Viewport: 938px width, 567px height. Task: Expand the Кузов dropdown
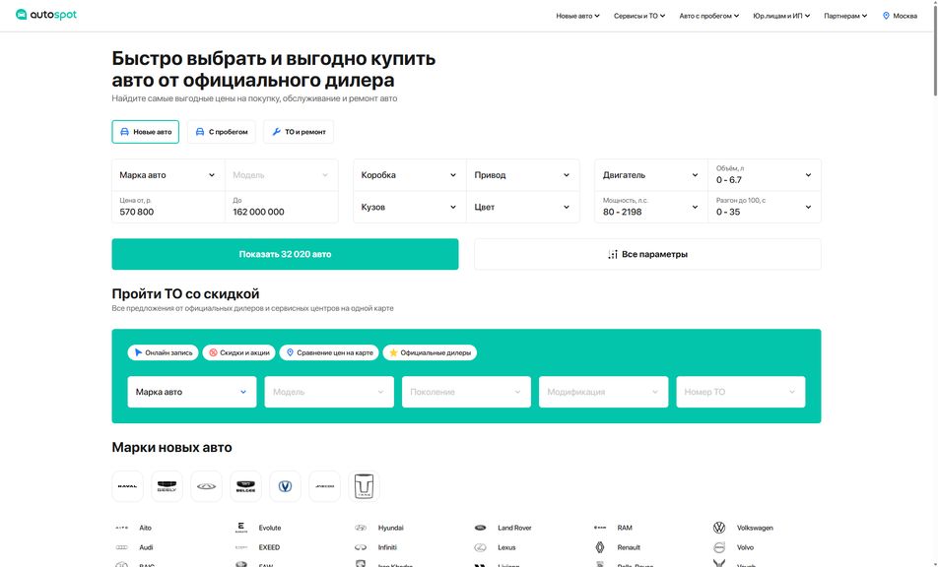pyautogui.click(x=410, y=207)
